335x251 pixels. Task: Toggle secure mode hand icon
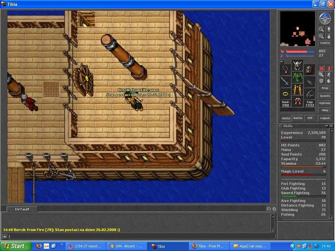click(x=329, y=81)
